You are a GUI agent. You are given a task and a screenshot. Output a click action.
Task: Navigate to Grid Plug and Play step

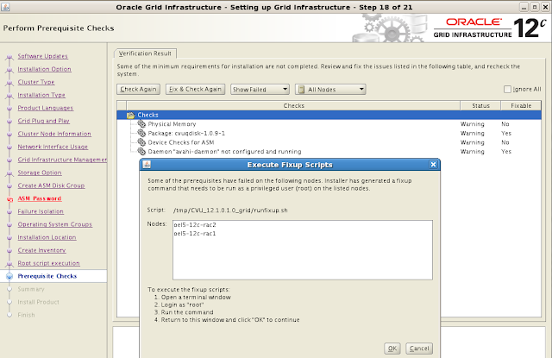[x=44, y=121]
